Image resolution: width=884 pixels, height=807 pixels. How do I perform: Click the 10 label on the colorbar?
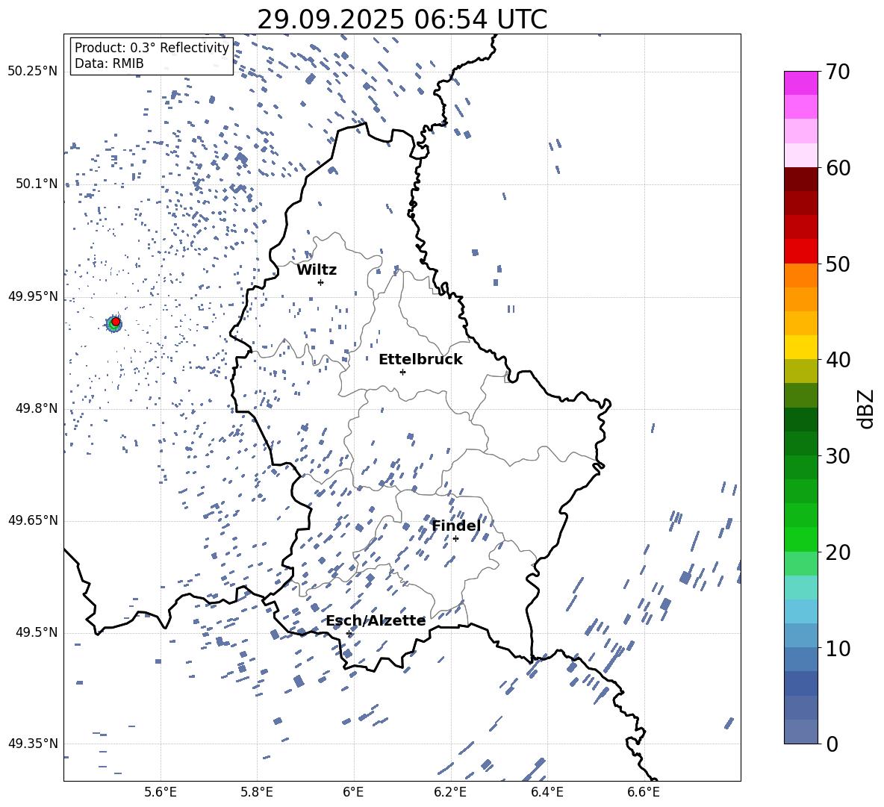pyautogui.click(x=838, y=648)
